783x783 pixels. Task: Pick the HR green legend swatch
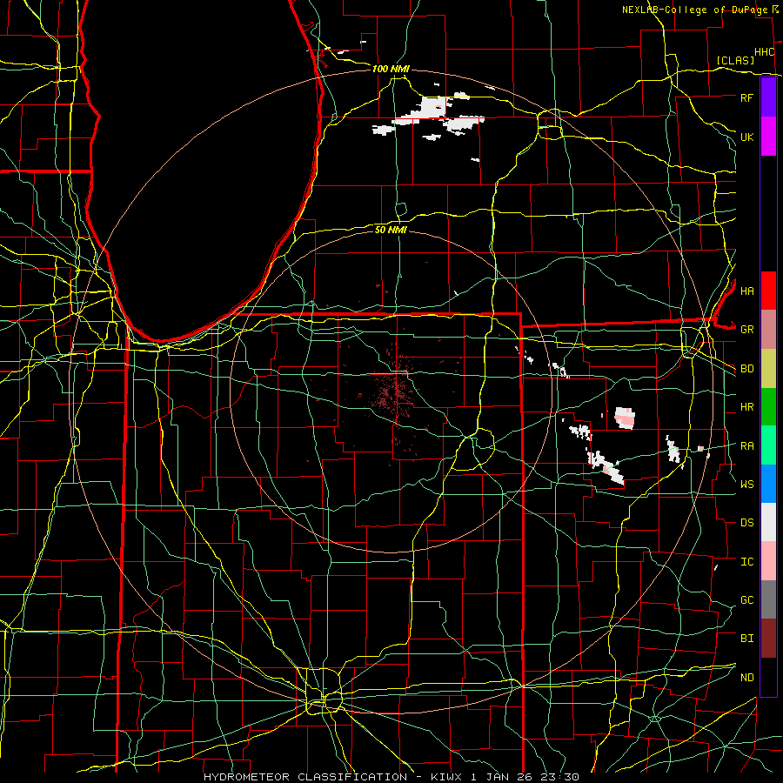tap(768, 407)
